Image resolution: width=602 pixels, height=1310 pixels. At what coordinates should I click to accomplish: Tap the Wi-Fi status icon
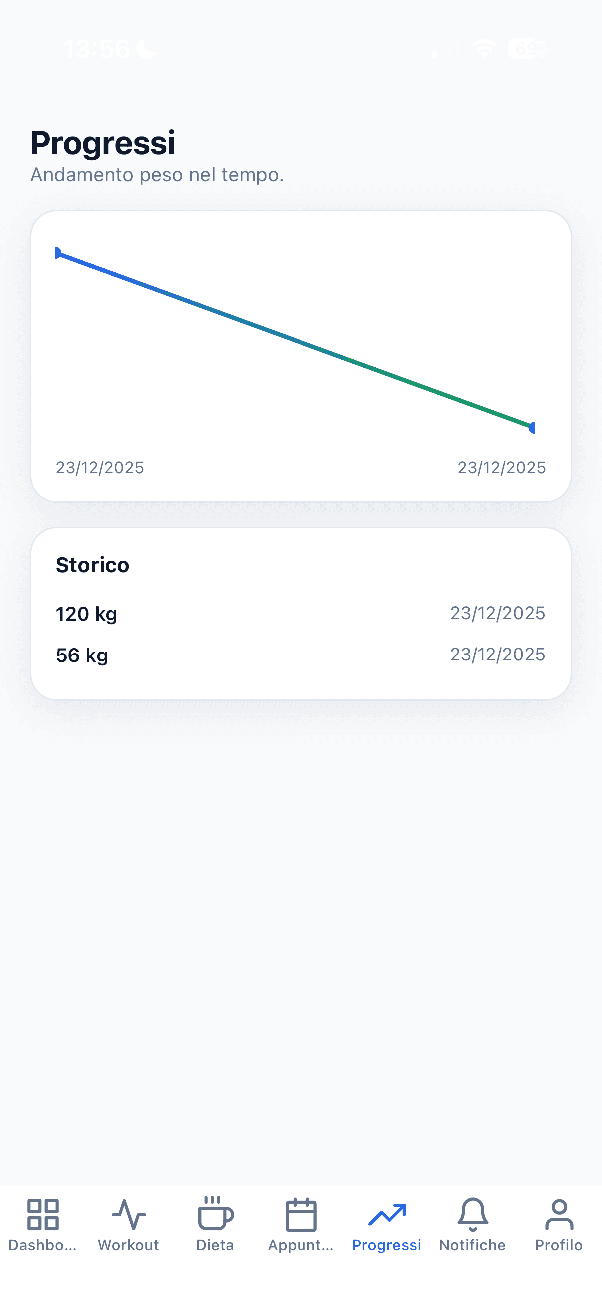coord(484,49)
